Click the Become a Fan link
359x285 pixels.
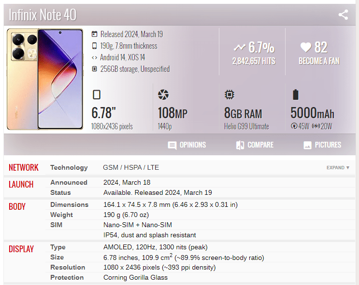click(319, 61)
